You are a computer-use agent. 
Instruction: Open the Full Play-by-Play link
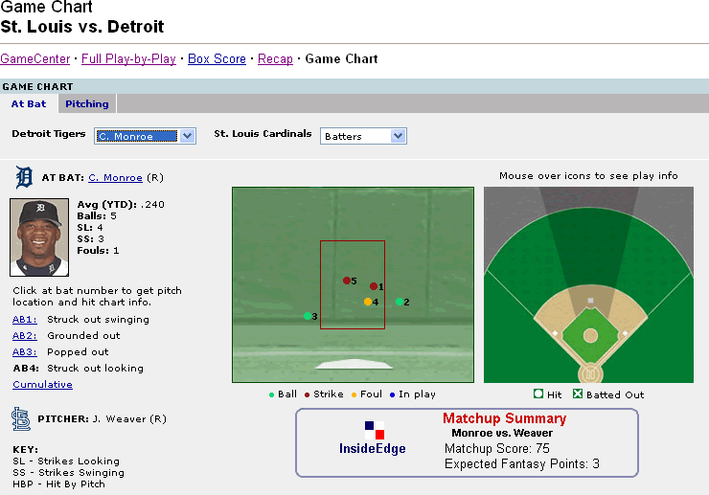[x=128, y=58]
